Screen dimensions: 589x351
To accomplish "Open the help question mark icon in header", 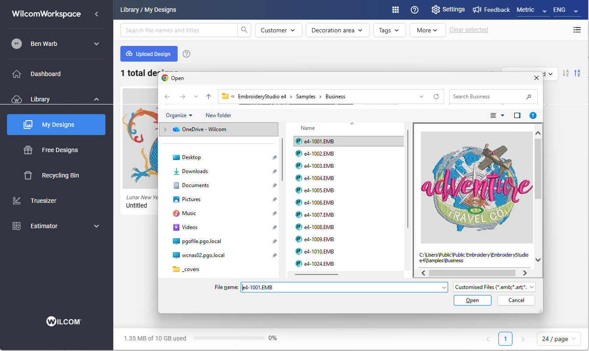I will coord(415,10).
